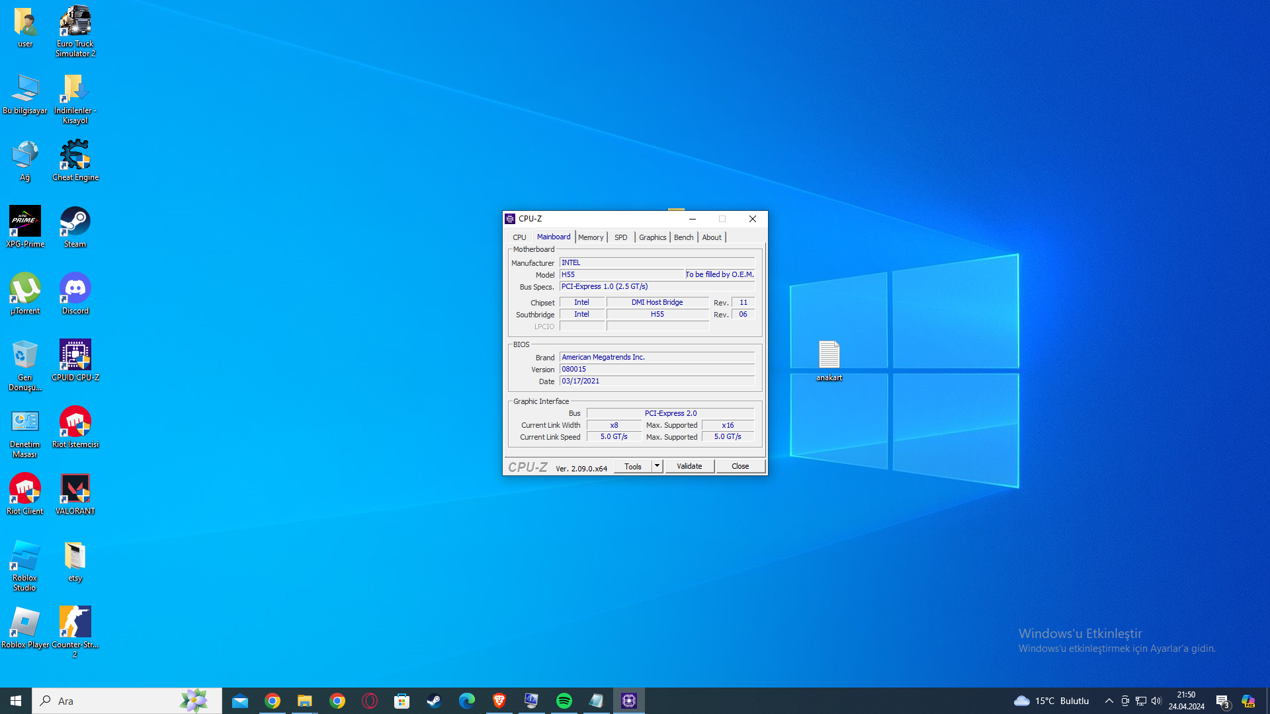Open Mail app from taskbar
Image resolution: width=1270 pixels, height=714 pixels.
tap(240, 701)
